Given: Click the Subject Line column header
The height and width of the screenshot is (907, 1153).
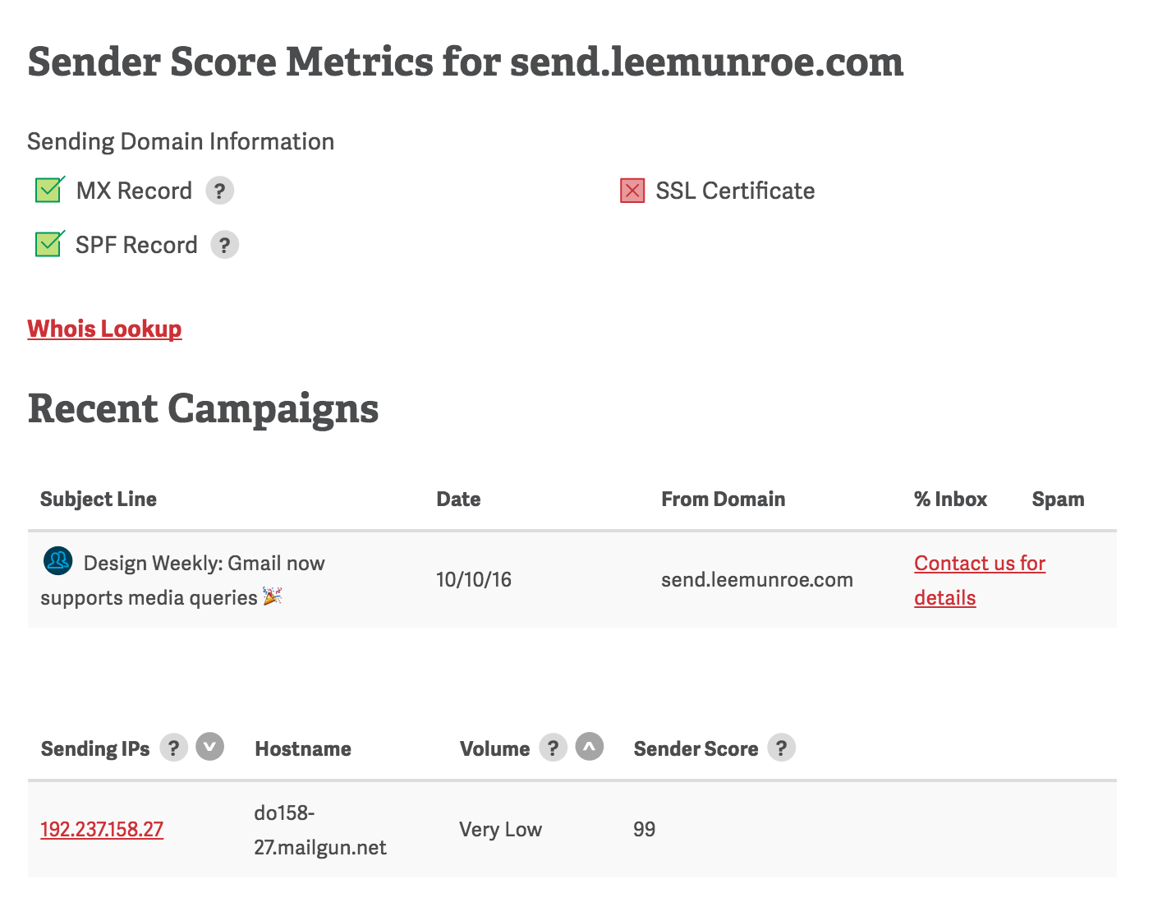Looking at the screenshot, I should point(99,500).
